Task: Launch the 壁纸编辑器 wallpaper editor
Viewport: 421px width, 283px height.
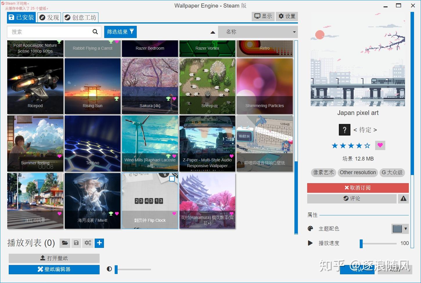Action: [54, 269]
